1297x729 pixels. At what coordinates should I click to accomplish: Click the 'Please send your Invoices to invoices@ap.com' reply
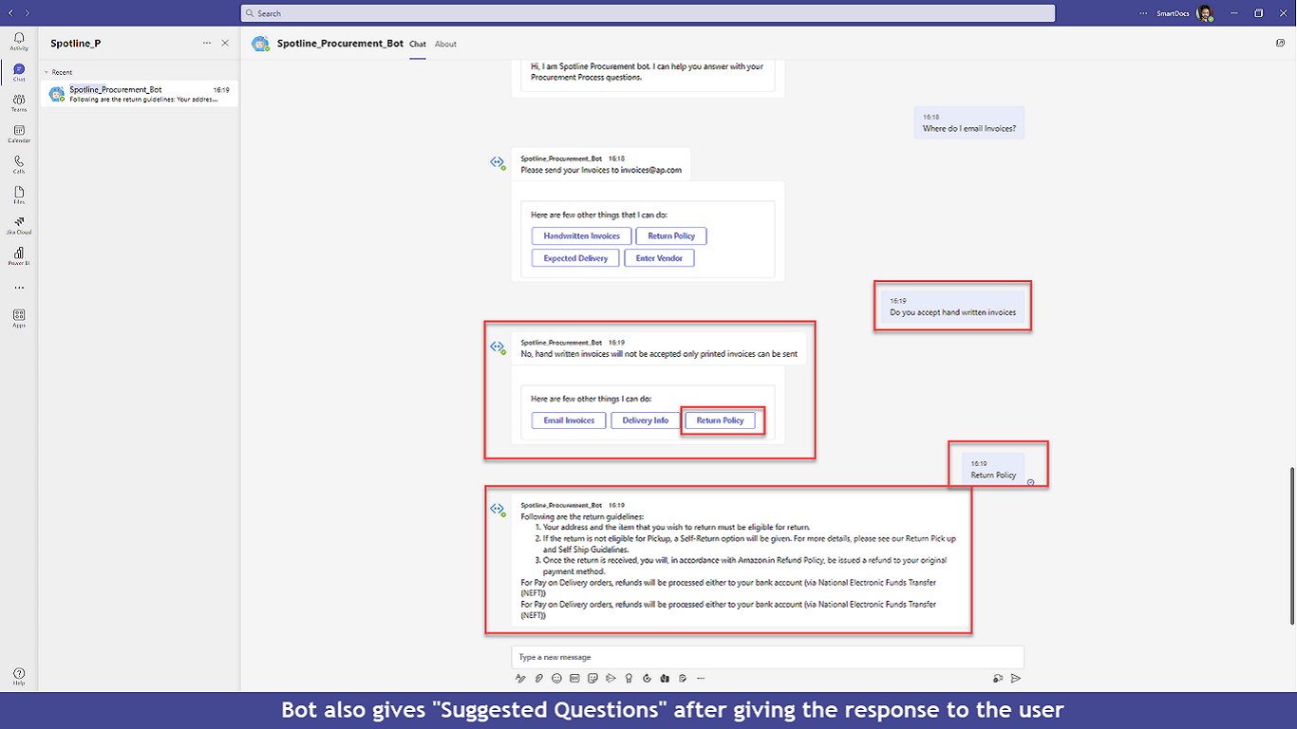(601, 170)
